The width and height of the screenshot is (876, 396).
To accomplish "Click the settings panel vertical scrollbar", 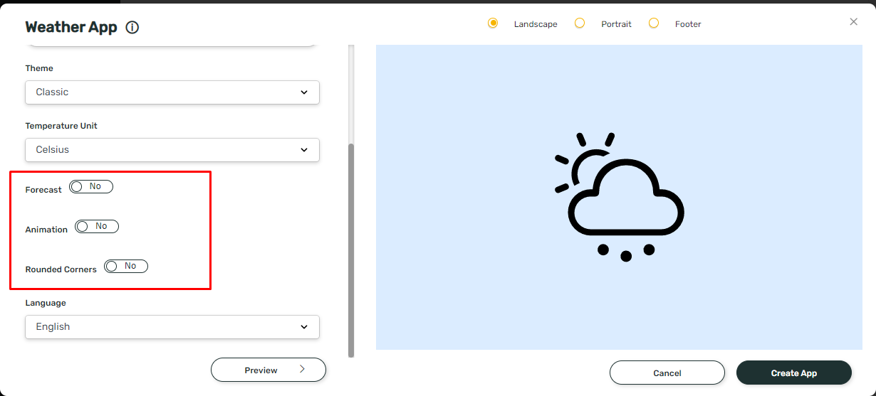I will [x=351, y=250].
